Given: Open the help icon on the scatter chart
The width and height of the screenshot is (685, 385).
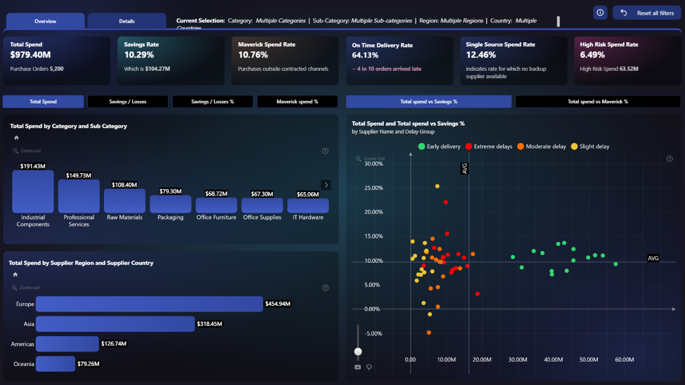Looking at the screenshot, I should tap(670, 159).
